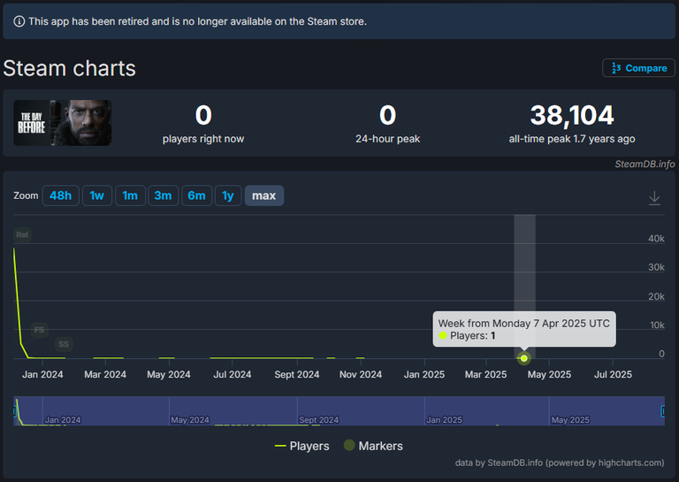Click the Compare button
The height and width of the screenshot is (482, 679).
click(x=638, y=68)
